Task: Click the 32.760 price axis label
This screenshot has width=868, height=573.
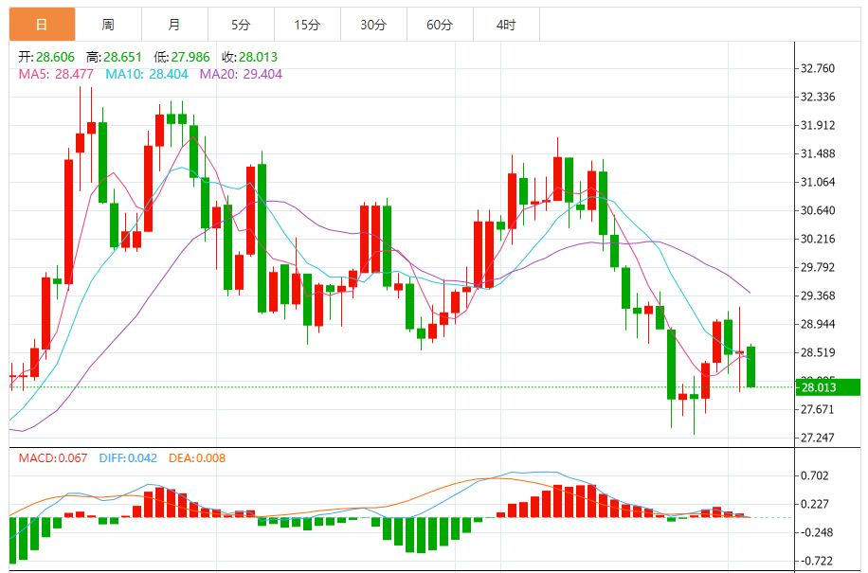Action: pyautogui.click(x=818, y=68)
